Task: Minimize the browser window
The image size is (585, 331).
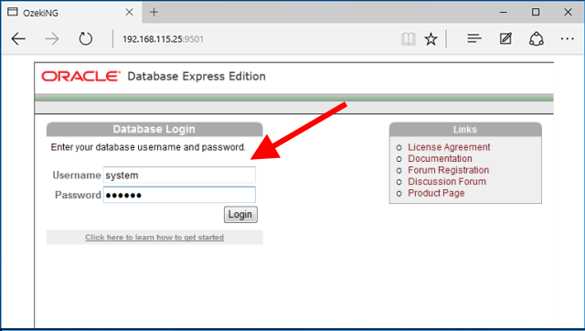Action: (x=504, y=12)
